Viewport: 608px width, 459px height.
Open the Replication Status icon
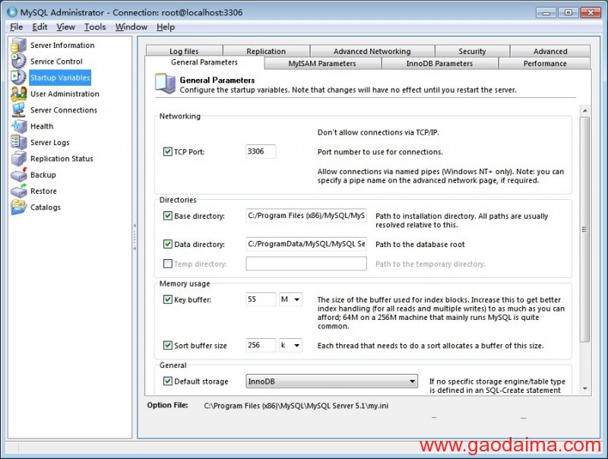[x=18, y=159]
